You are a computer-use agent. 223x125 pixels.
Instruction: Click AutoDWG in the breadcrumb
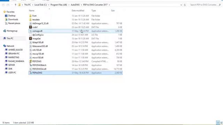coord(75,5)
